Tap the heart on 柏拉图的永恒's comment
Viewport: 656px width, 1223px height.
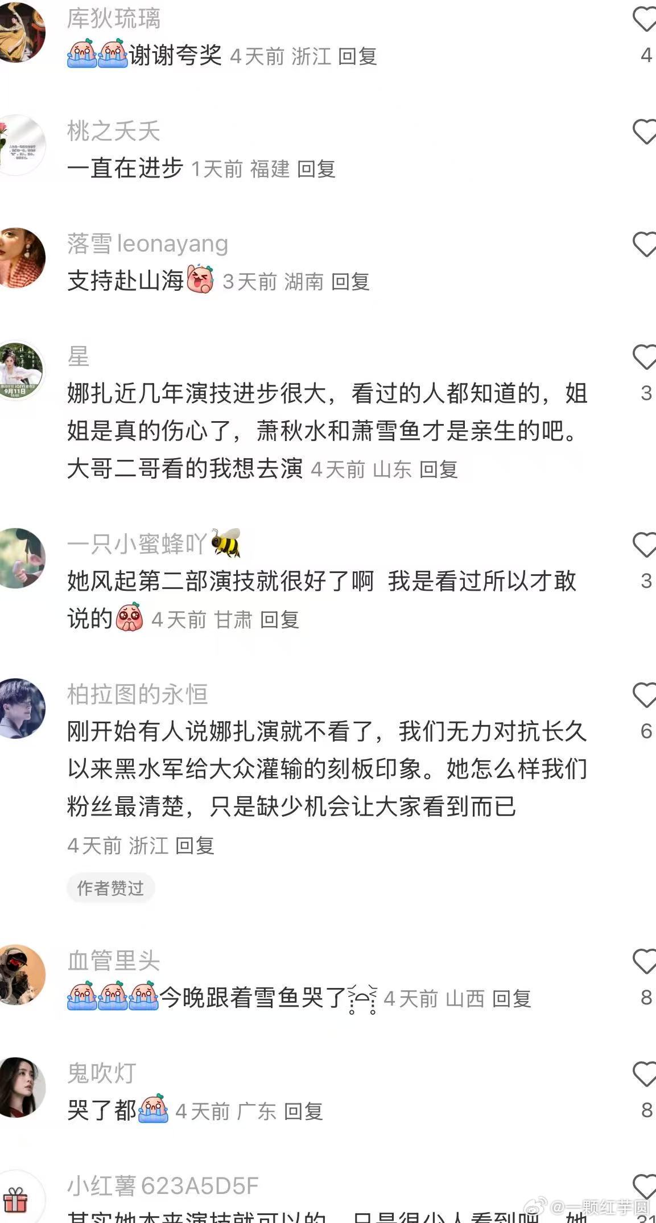645,695
